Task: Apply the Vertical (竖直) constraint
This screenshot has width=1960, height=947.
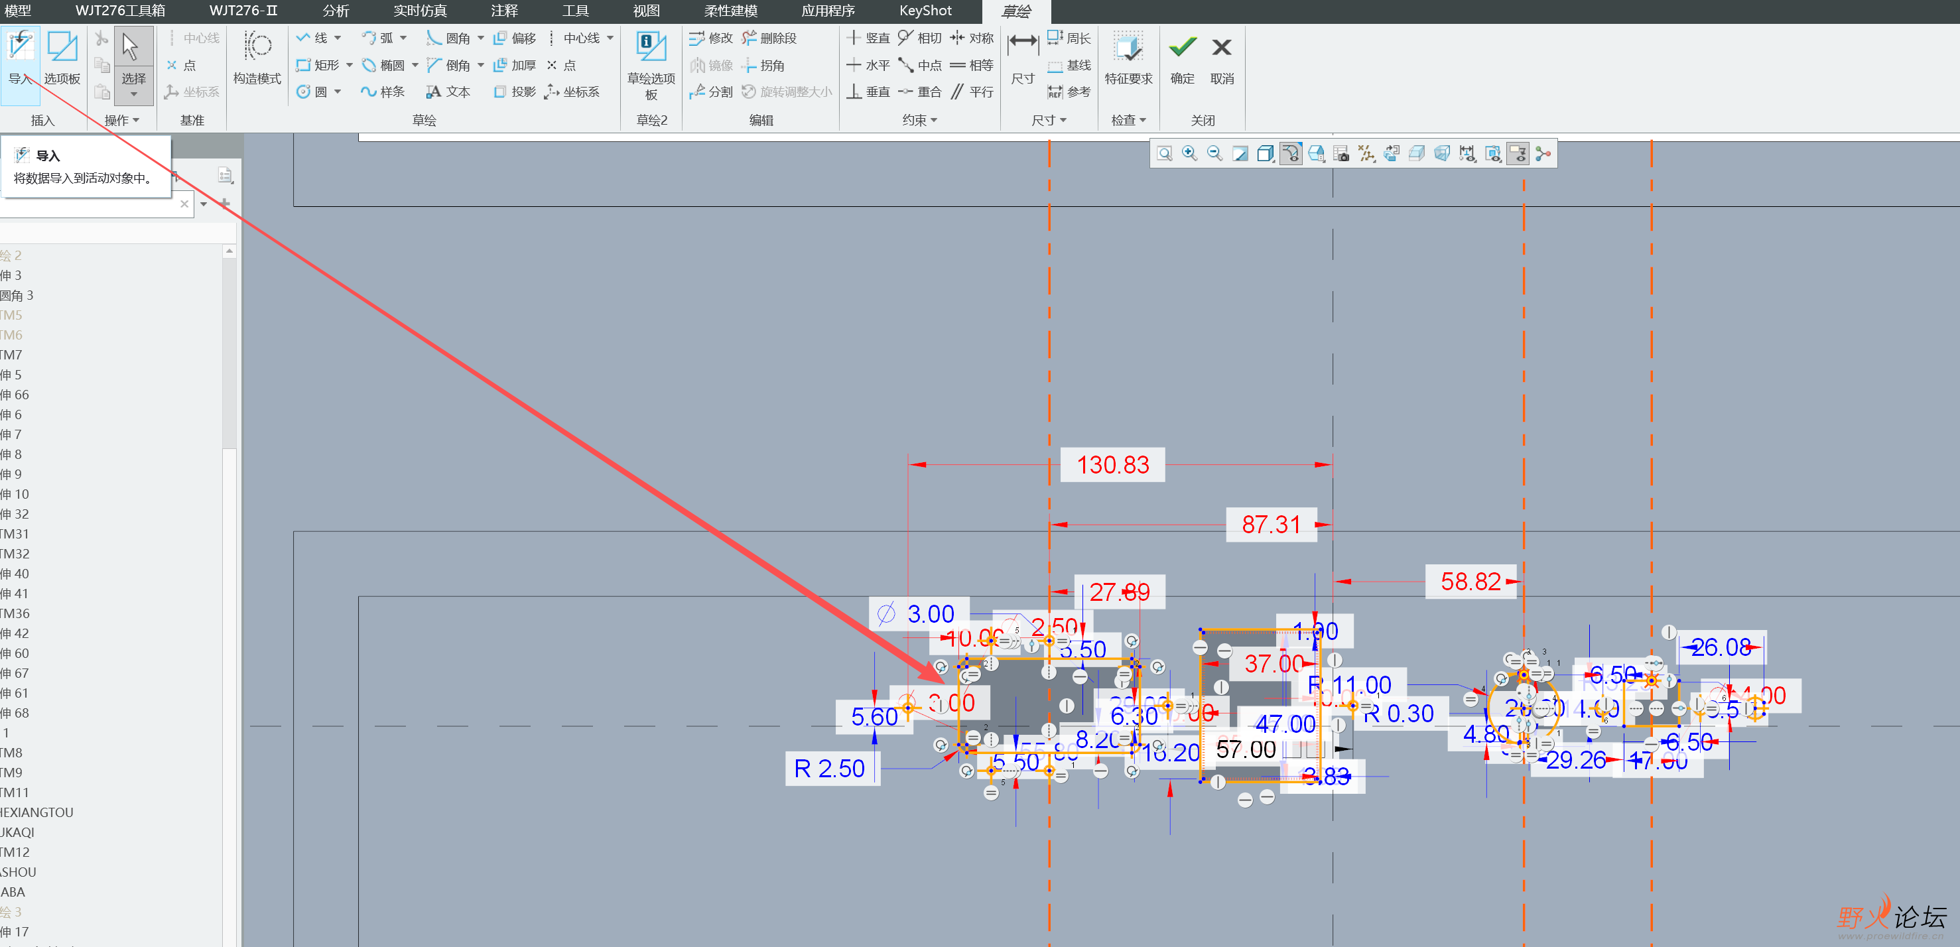Action: tap(868, 38)
